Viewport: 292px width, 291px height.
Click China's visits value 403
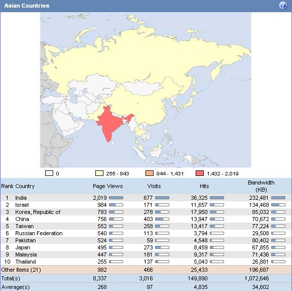coord(148,219)
